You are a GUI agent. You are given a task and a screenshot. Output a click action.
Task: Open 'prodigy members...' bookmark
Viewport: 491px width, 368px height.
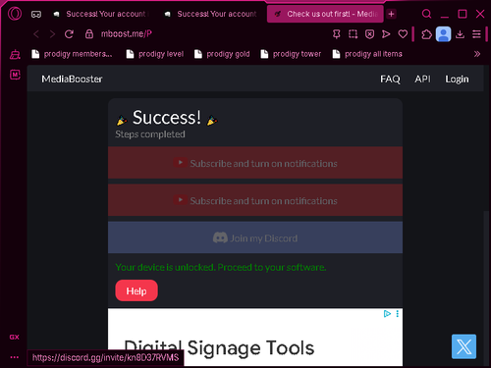coord(72,54)
